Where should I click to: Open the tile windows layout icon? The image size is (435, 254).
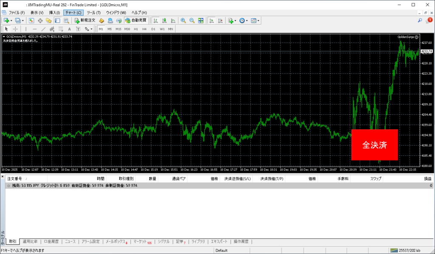(201, 20)
